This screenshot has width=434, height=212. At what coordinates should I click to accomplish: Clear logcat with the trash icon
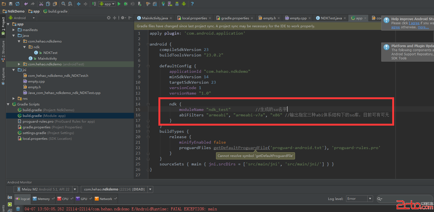(x=18, y=209)
